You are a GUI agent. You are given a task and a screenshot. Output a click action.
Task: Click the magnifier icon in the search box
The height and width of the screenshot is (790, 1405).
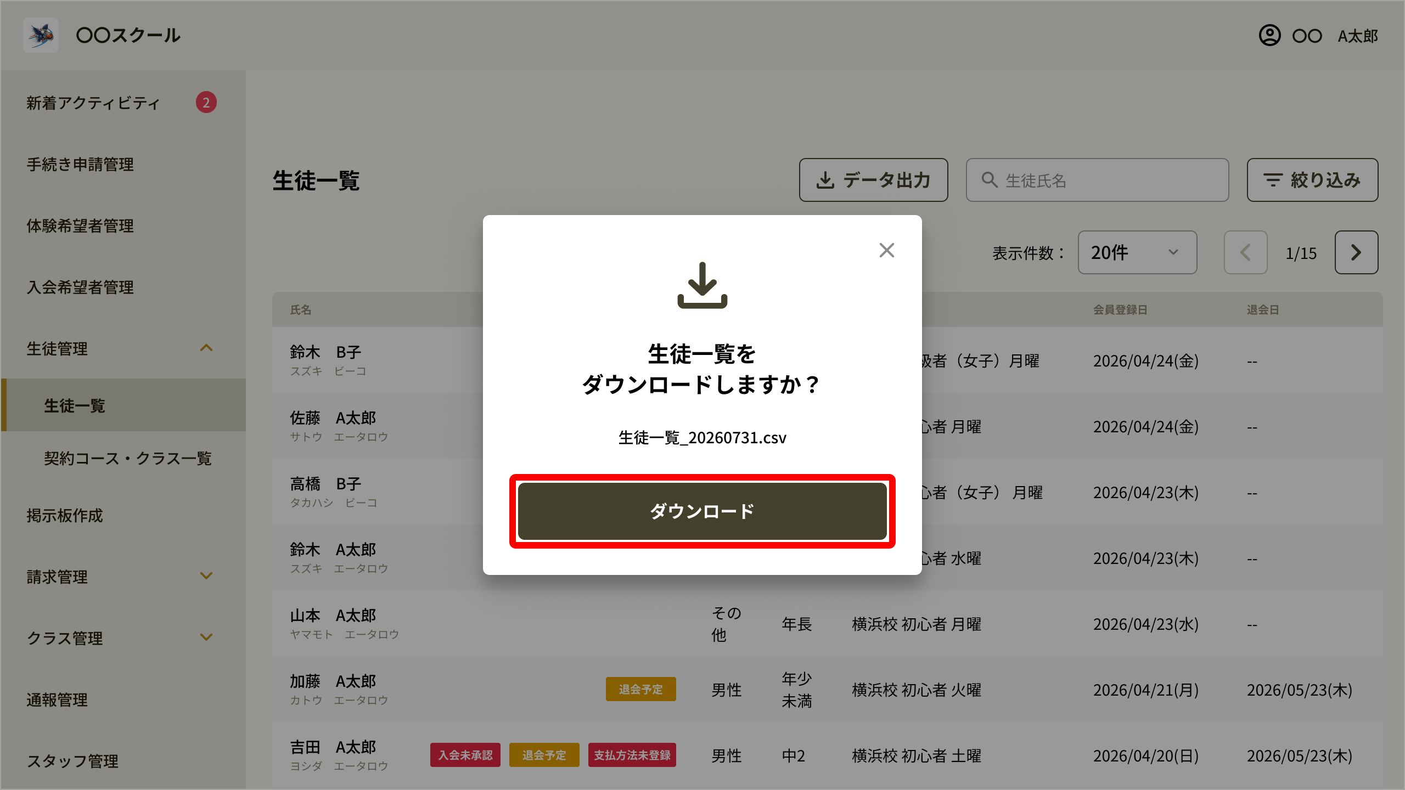(x=989, y=180)
